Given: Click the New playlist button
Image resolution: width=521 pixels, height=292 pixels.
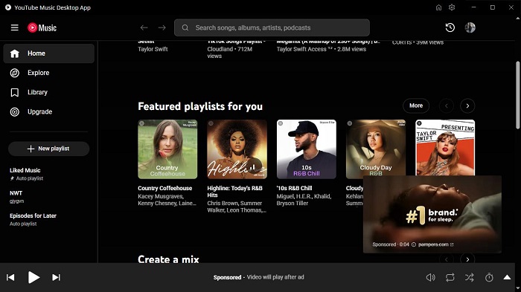Looking at the screenshot, I should (49, 149).
